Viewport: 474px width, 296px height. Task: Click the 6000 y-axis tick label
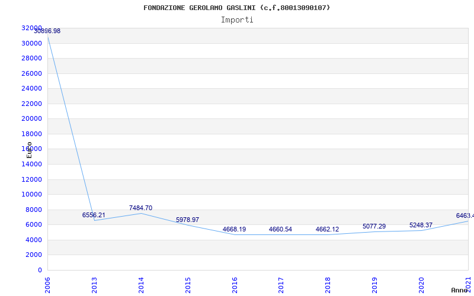coord(34,225)
